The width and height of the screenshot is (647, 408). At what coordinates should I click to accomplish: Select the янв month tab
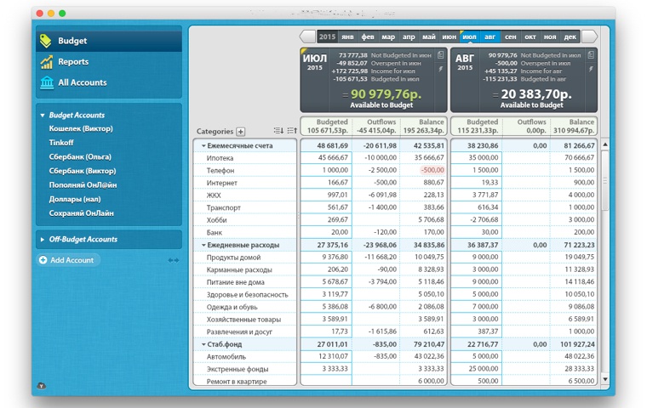[347, 37]
